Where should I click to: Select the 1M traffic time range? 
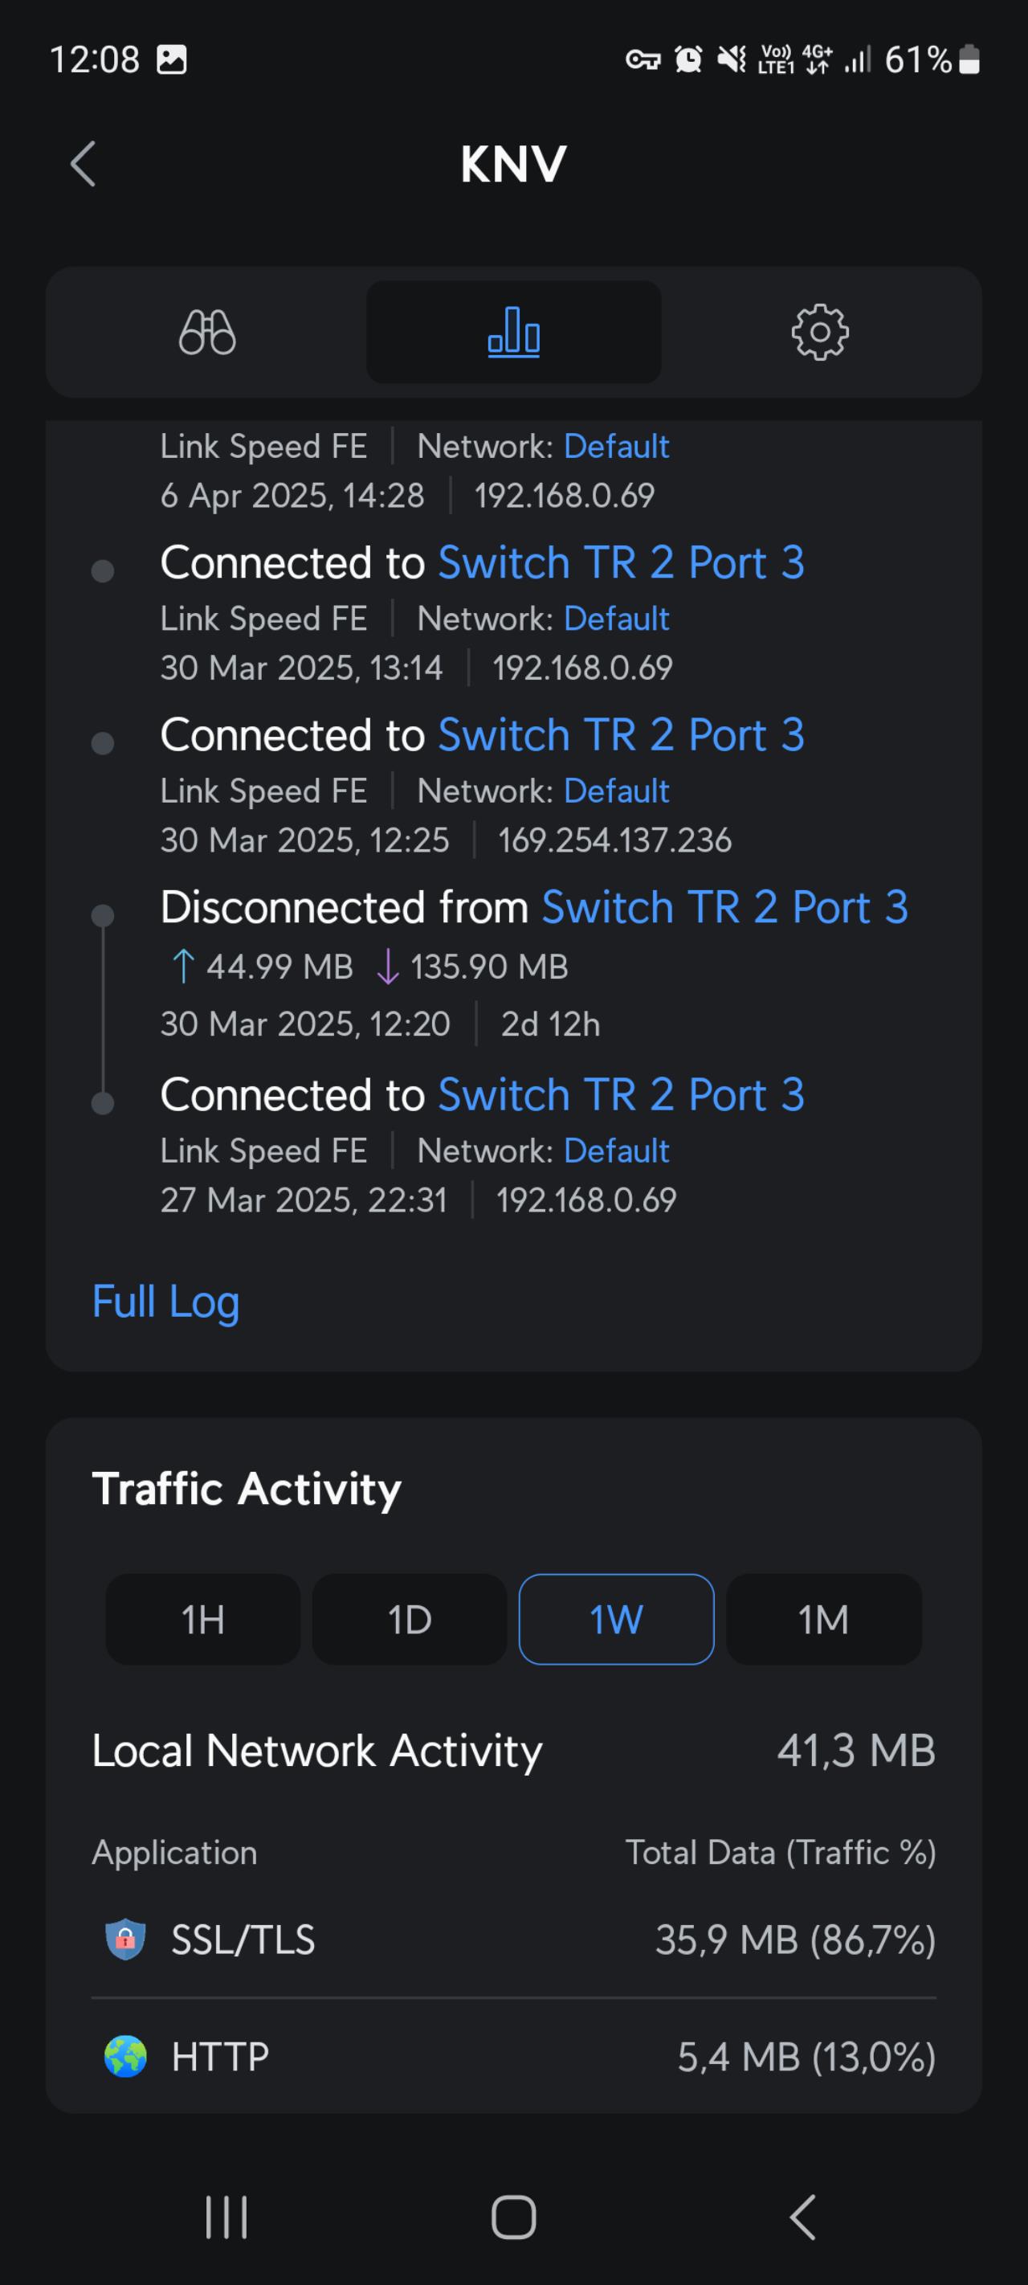[x=823, y=1619]
